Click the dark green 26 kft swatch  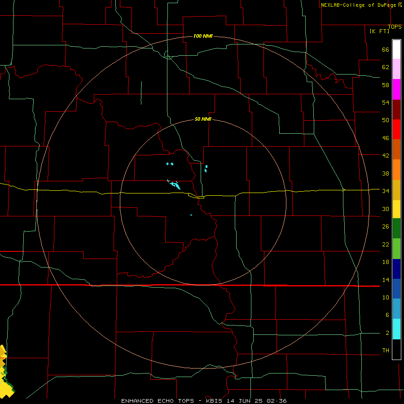[396, 228]
